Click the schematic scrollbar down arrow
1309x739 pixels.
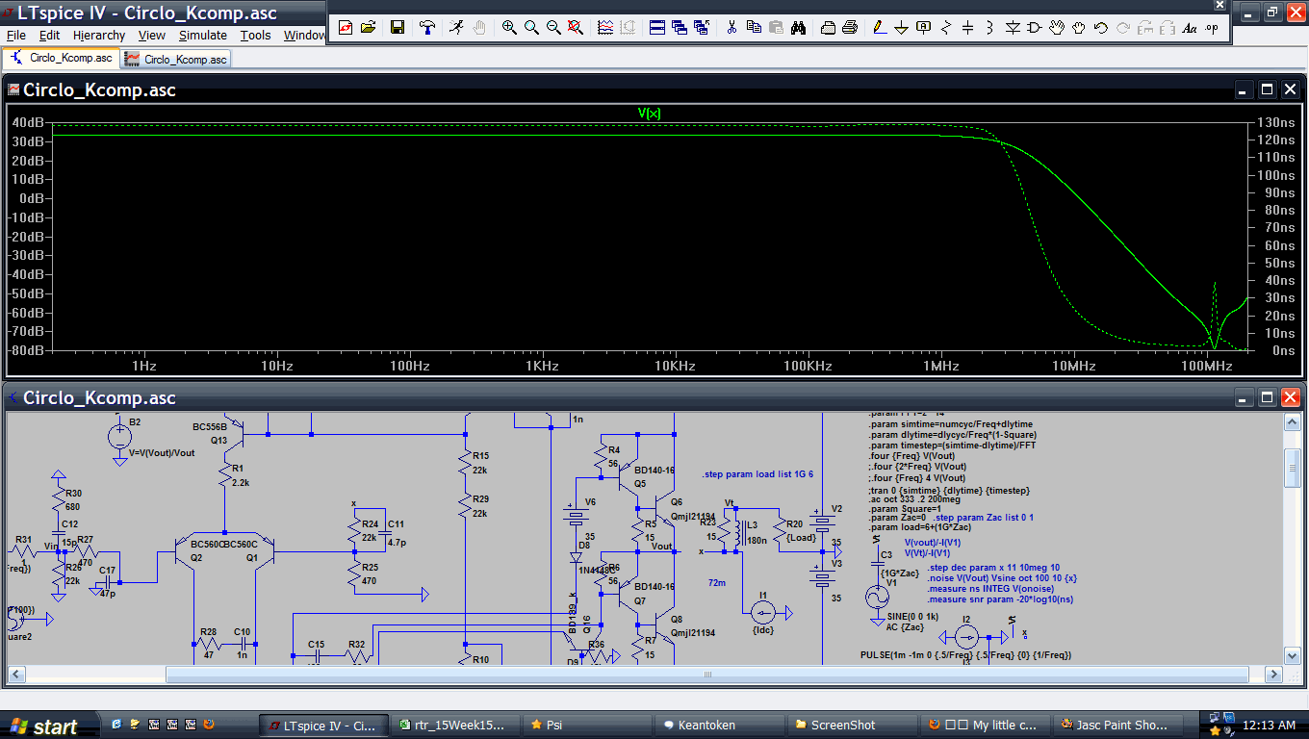1294,656
